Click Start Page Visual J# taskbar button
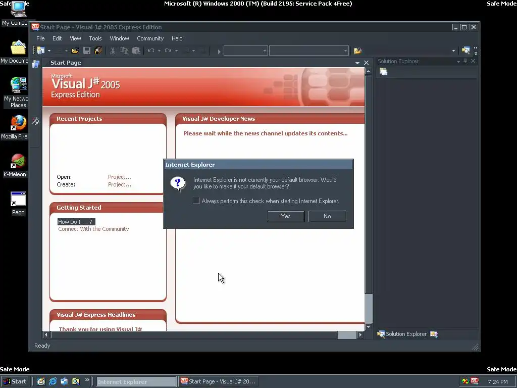 tap(218, 382)
